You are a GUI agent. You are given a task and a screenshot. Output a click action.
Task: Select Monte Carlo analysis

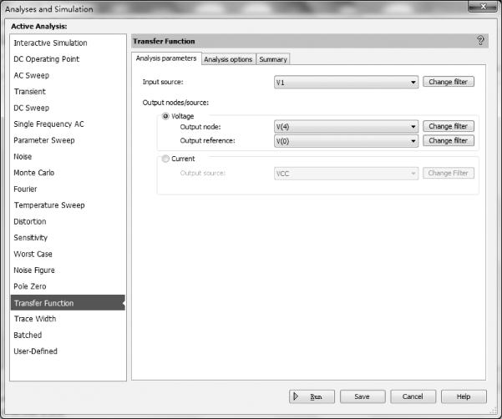tap(68, 173)
